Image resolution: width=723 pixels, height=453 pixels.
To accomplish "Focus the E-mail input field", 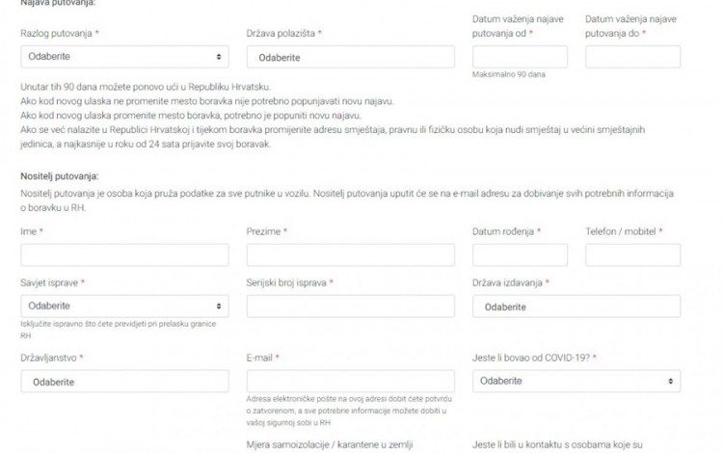I will [350, 382].
